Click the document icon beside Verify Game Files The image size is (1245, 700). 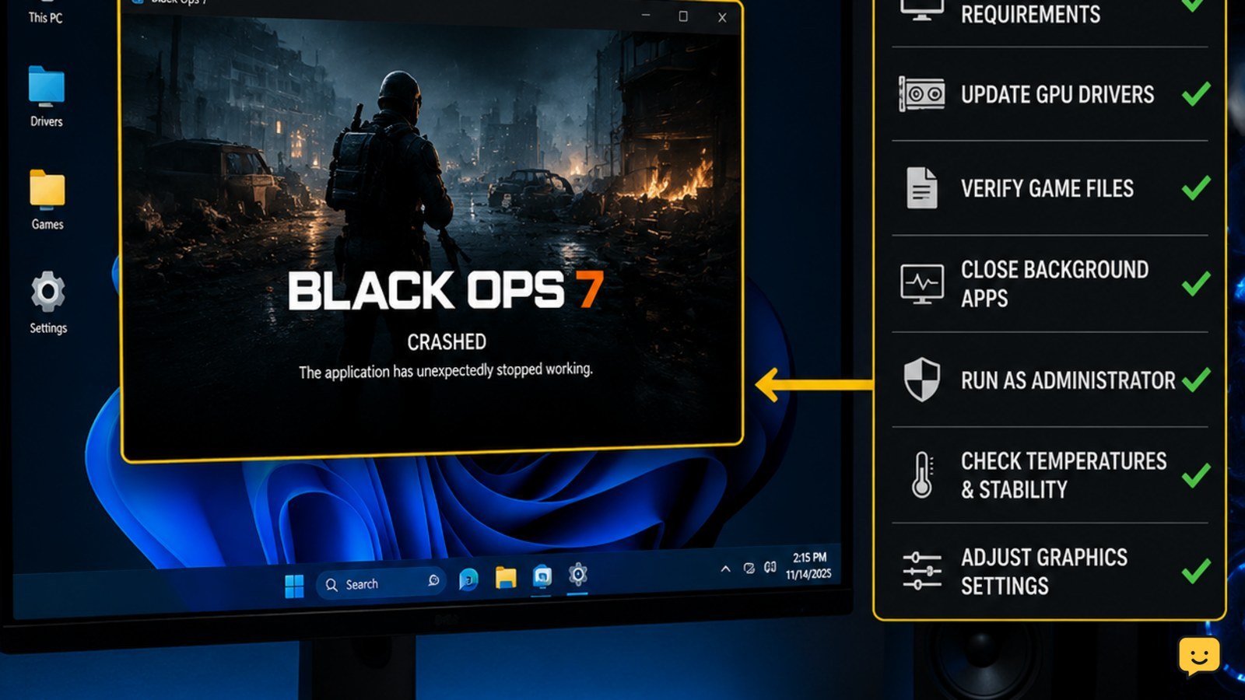922,187
